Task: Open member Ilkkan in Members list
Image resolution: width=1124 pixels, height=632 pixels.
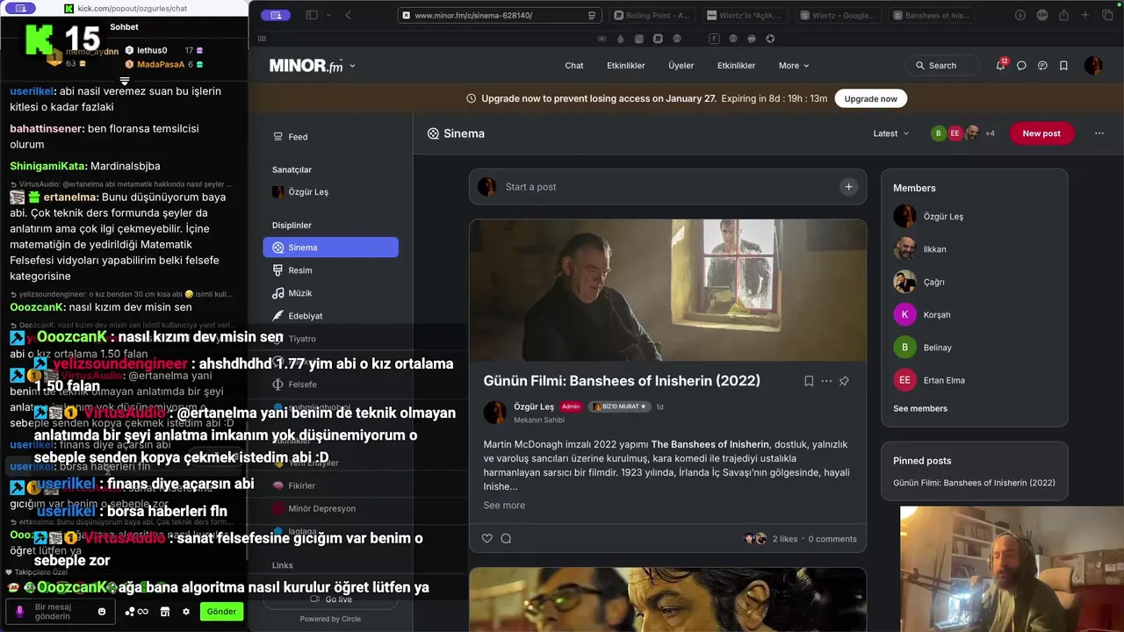Action: [934, 249]
